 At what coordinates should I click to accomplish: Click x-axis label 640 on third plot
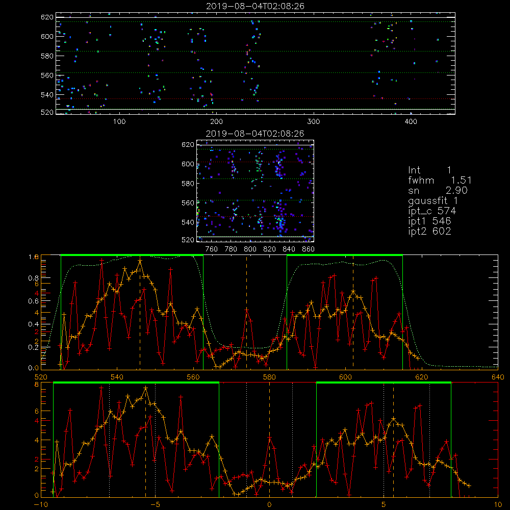498,377
